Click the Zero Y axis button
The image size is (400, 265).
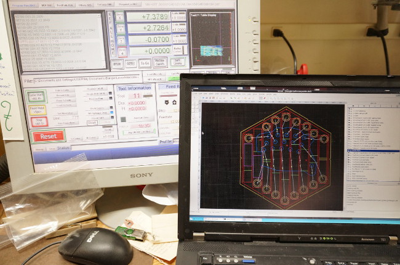pos(120,30)
